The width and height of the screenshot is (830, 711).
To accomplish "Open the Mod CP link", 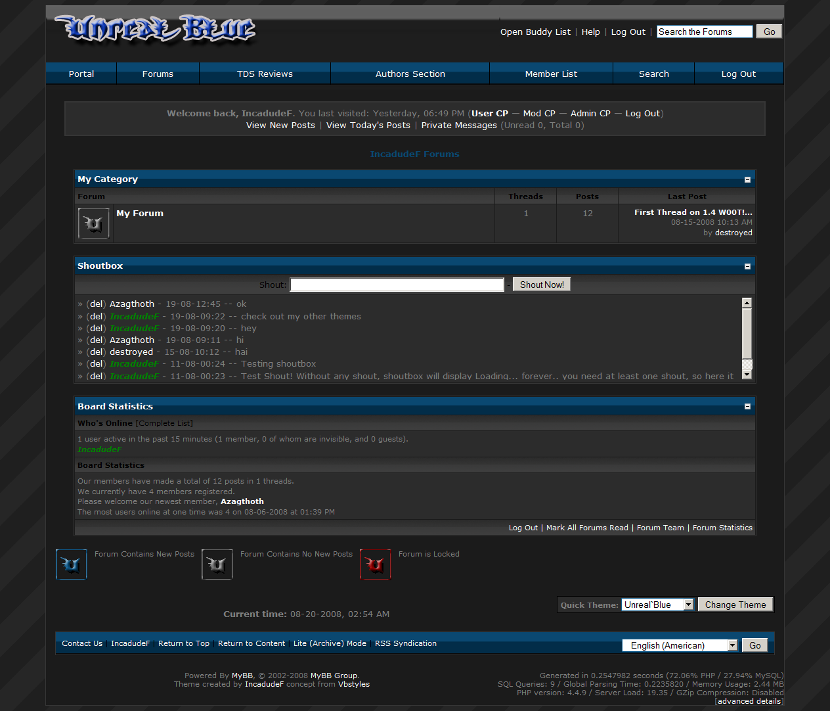I will [x=539, y=113].
